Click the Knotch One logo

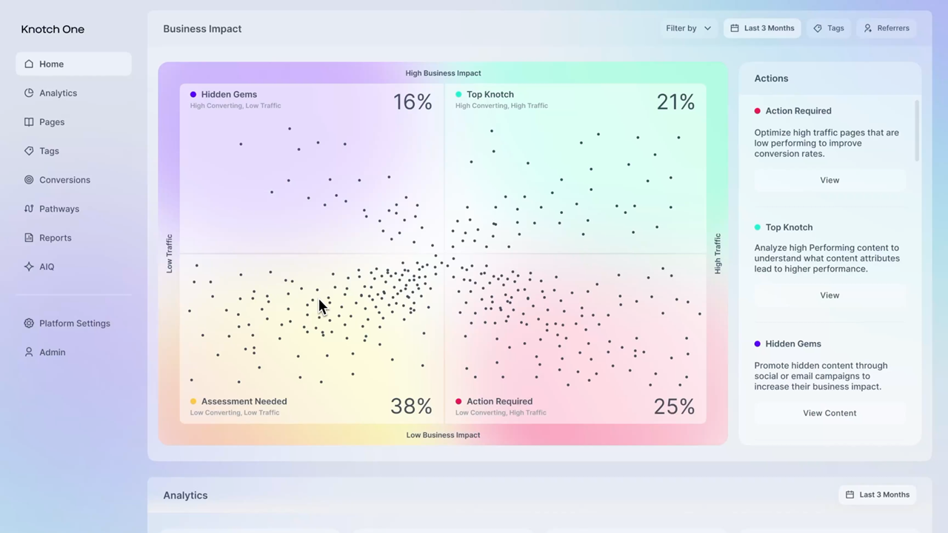(x=53, y=30)
